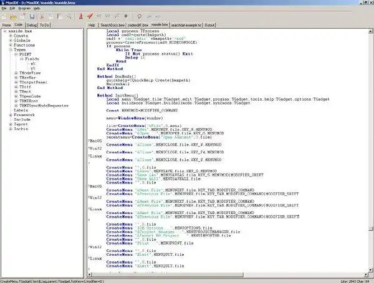This screenshot has height=283, width=374.
Task: Select the y% field in POINT
Action: tap(33, 68)
